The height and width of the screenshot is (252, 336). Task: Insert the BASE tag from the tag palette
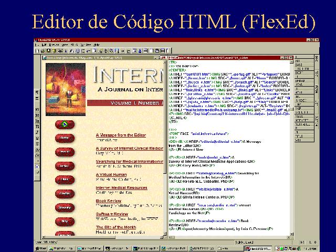click(304, 65)
